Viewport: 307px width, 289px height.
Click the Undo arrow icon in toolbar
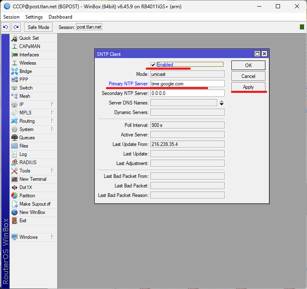[6, 27]
